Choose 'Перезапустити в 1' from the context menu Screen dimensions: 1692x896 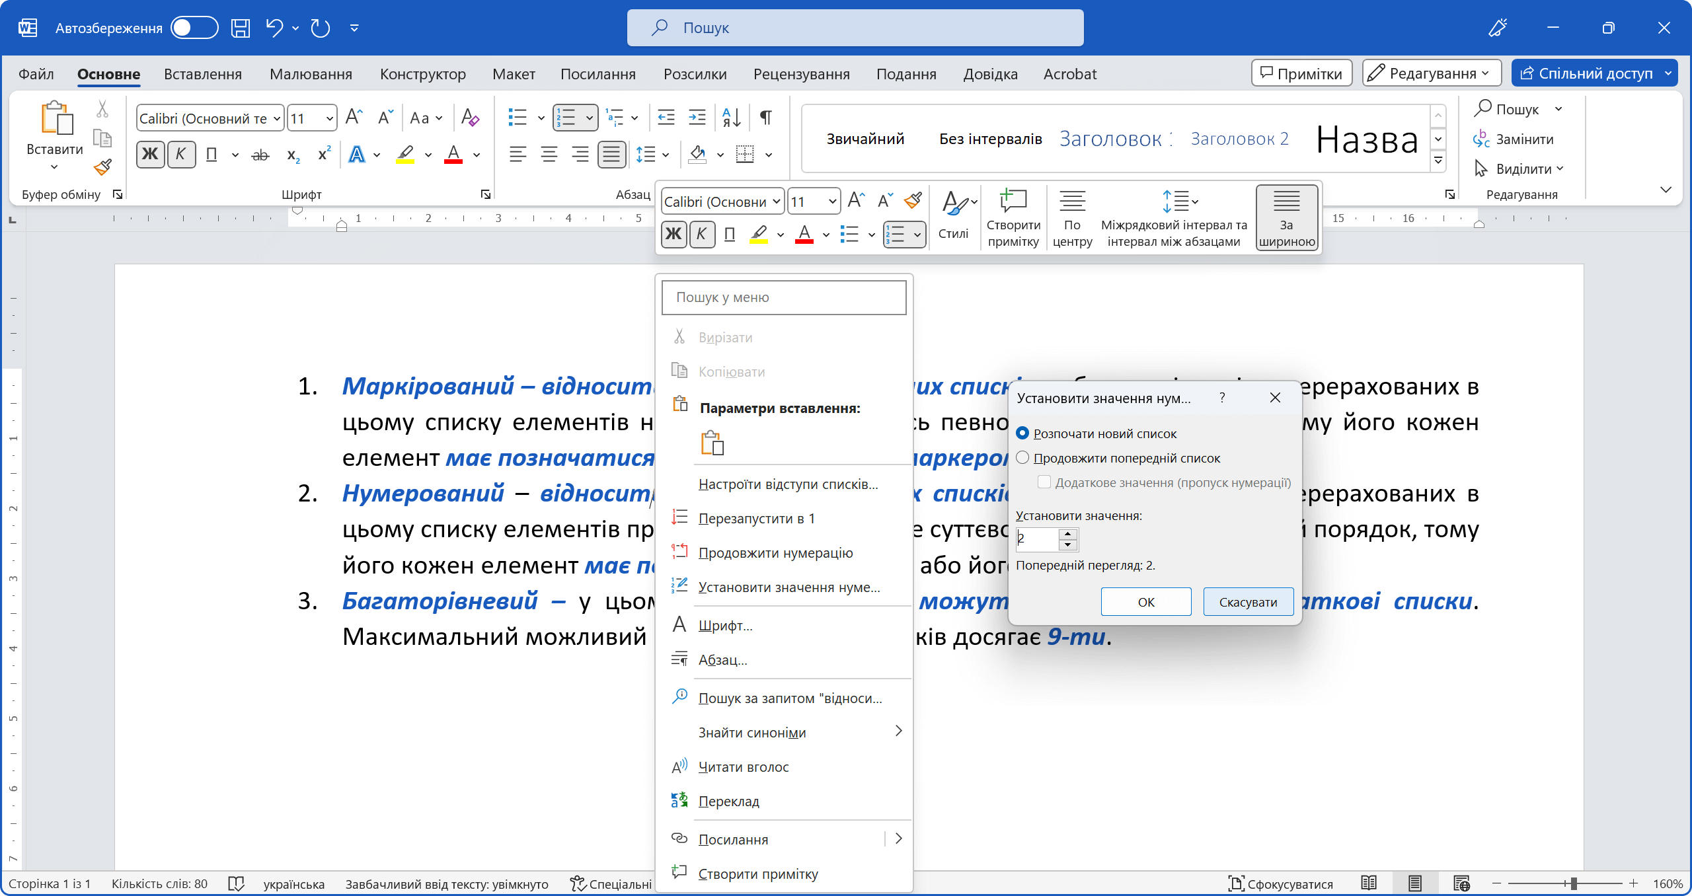[756, 518]
